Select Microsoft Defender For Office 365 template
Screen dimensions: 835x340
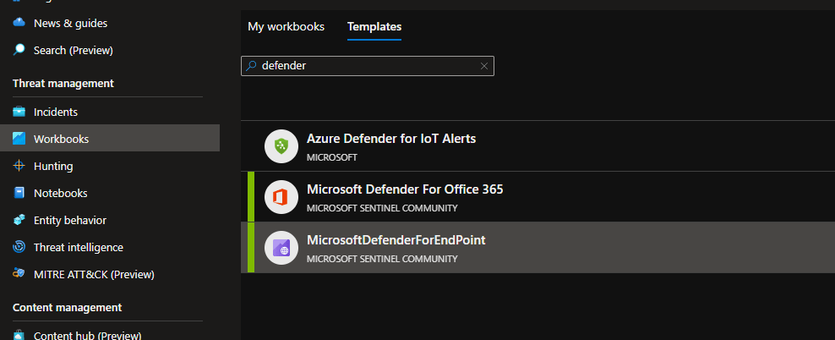[538, 197]
